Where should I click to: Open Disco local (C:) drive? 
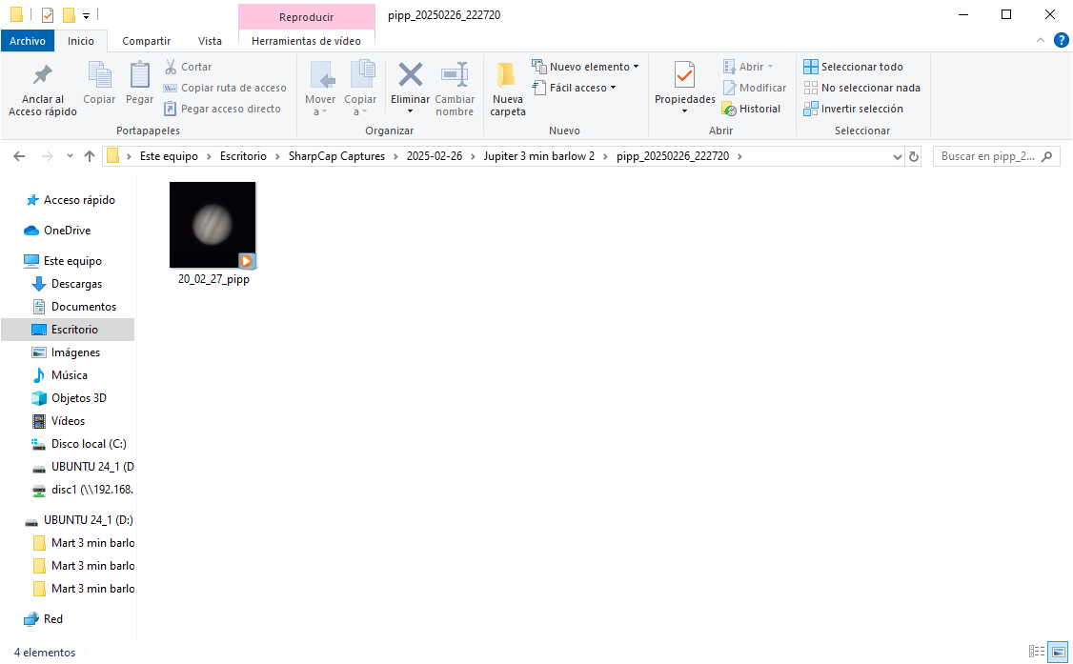[80, 444]
